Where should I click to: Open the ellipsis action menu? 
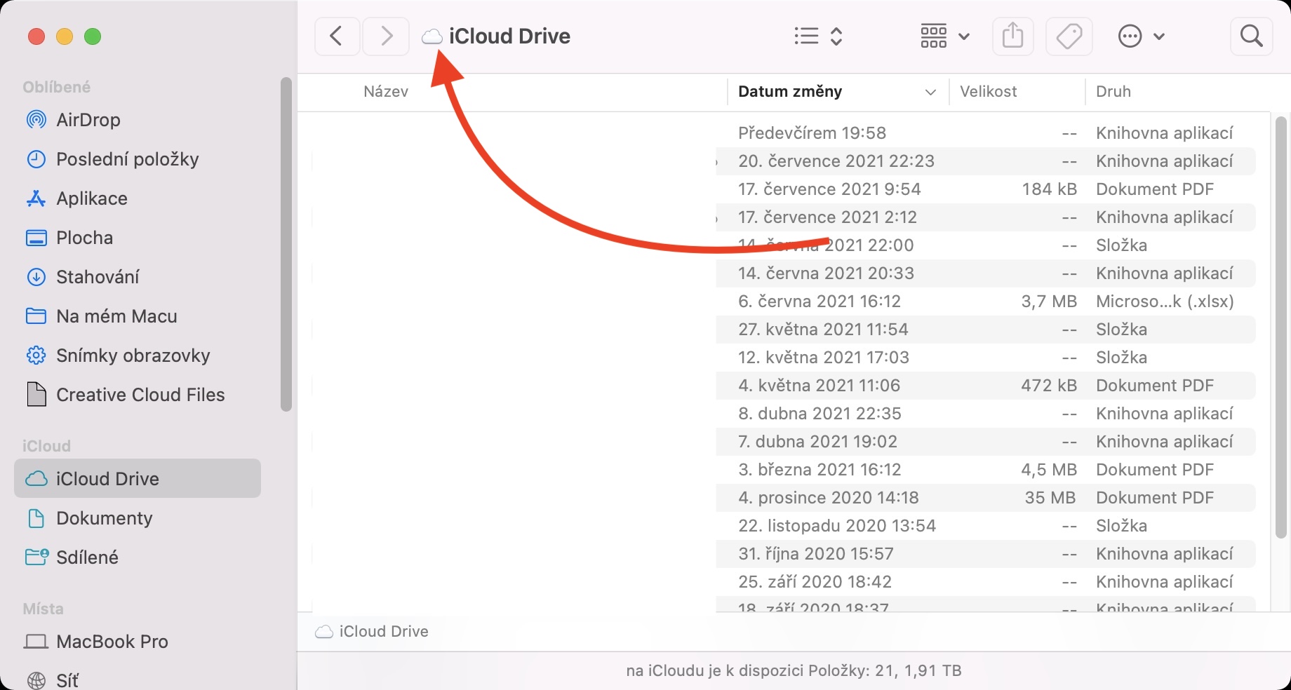point(1140,36)
